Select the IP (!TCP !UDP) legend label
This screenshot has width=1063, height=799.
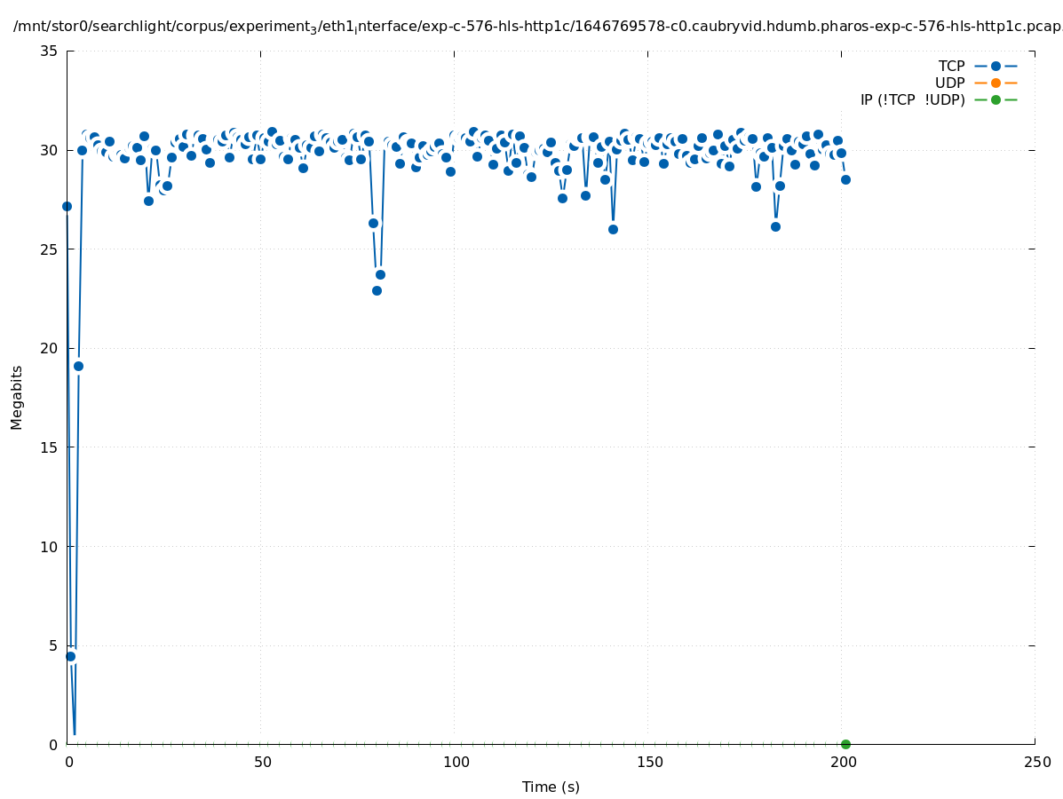coord(912,99)
